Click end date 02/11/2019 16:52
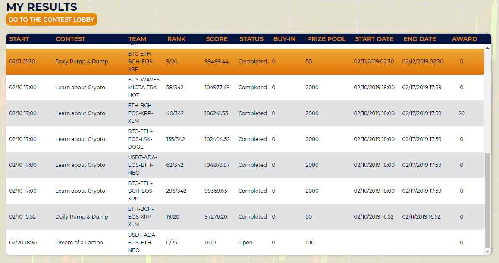The image size is (499, 263). (421, 216)
